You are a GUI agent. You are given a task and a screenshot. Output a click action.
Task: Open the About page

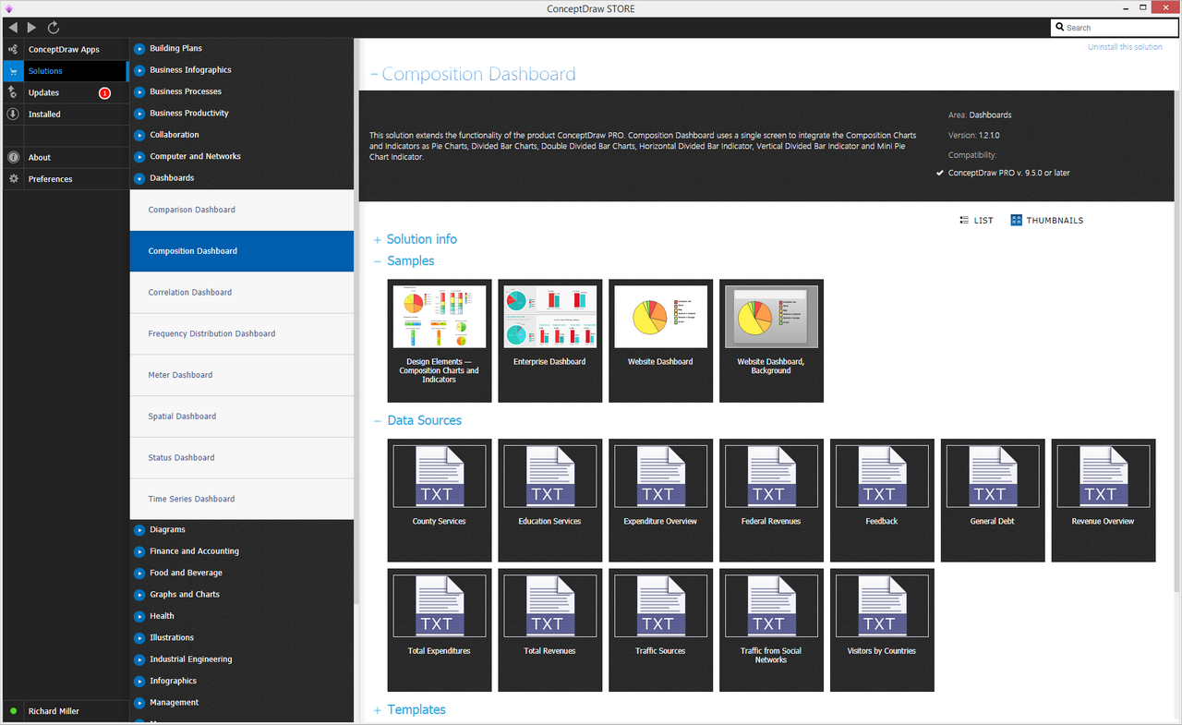(39, 158)
